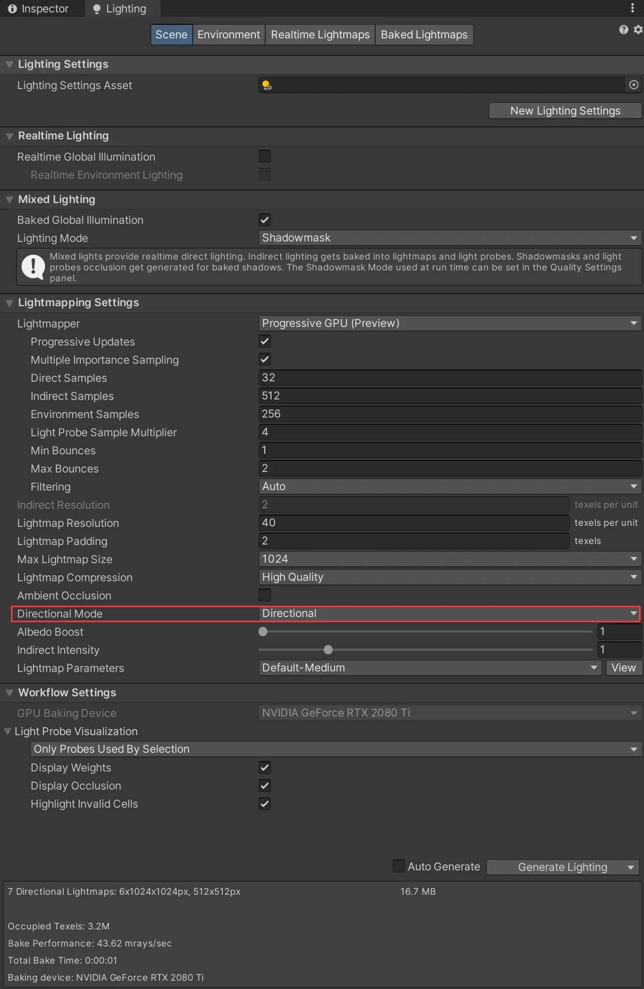
Task: Open the Directional Mode dropdown
Action: pyautogui.click(x=450, y=613)
